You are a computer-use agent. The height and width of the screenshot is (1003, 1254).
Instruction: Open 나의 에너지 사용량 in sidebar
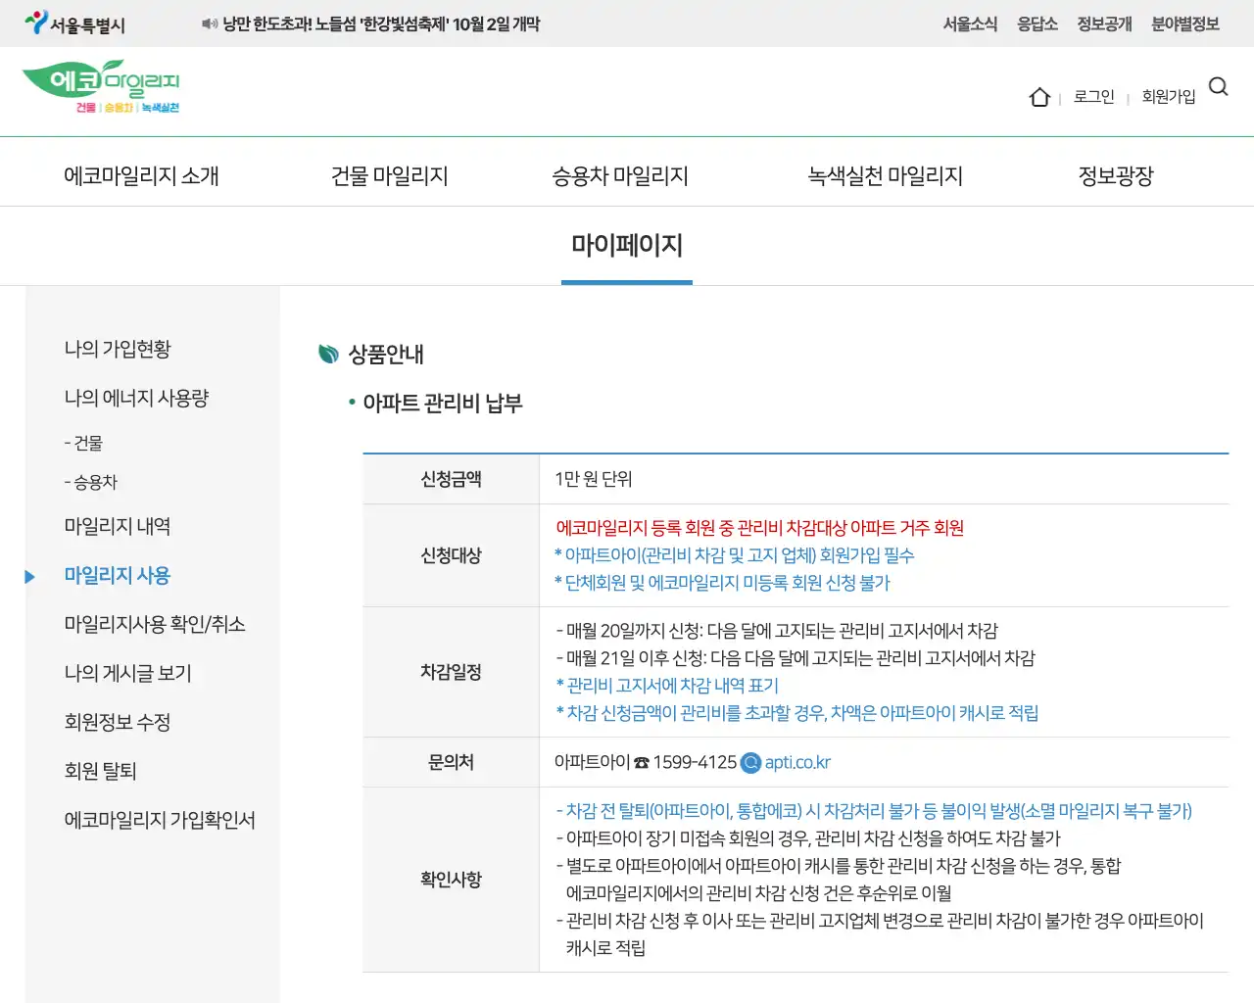[137, 398]
